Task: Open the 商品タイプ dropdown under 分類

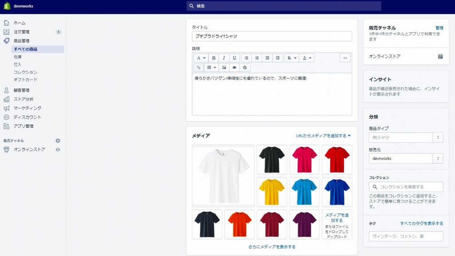Action: point(439,138)
